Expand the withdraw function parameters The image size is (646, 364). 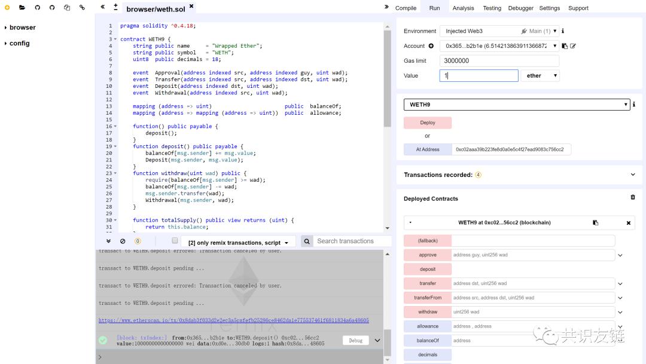pos(620,313)
